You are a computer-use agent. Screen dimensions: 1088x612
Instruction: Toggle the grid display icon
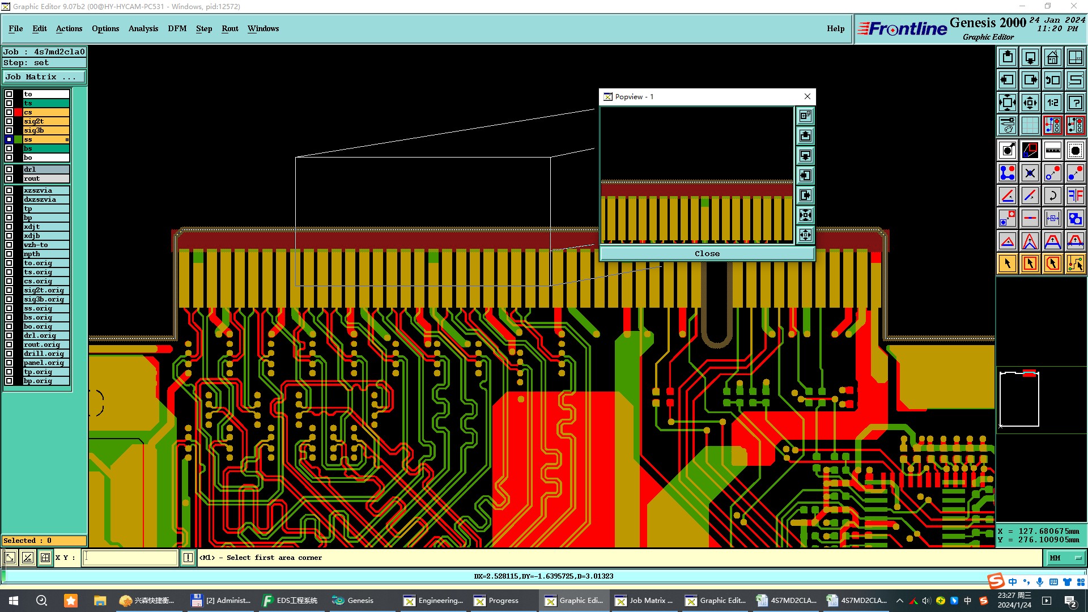point(1030,125)
